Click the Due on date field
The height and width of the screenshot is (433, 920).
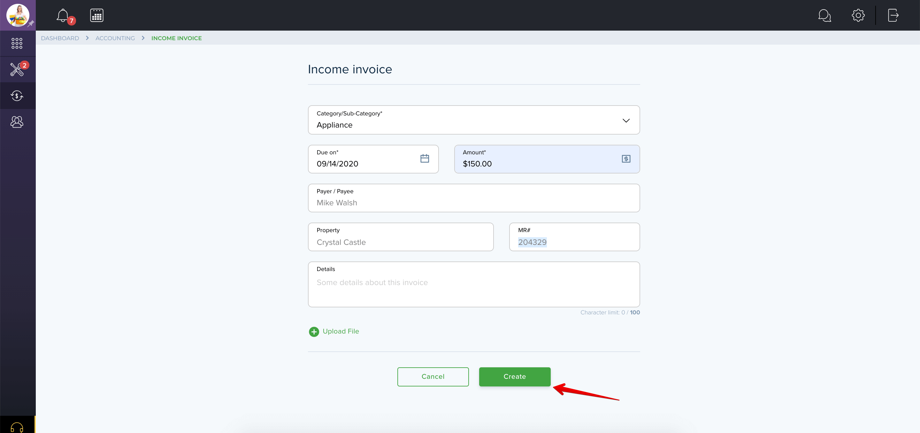point(373,159)
